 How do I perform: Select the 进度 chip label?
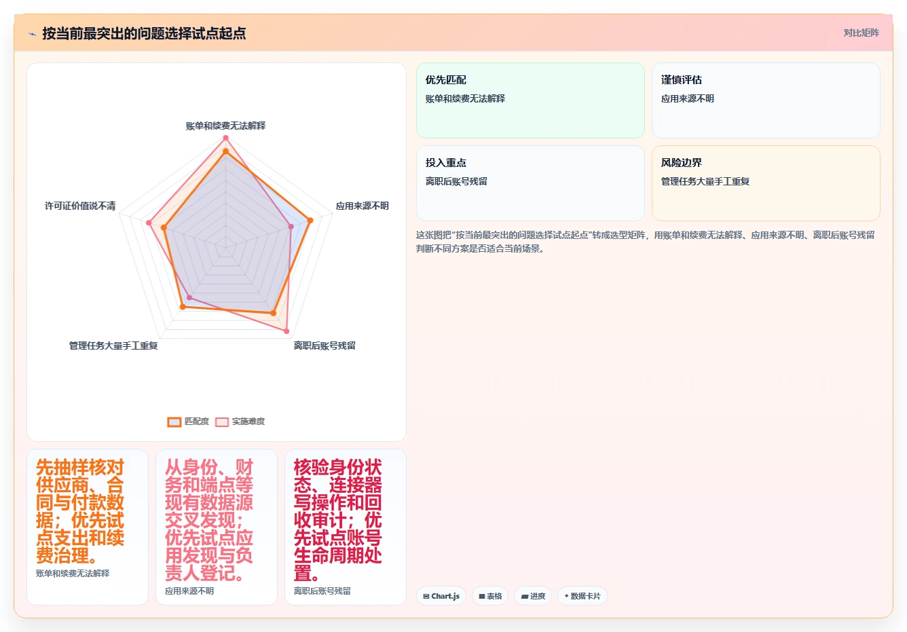click(538, 596)
